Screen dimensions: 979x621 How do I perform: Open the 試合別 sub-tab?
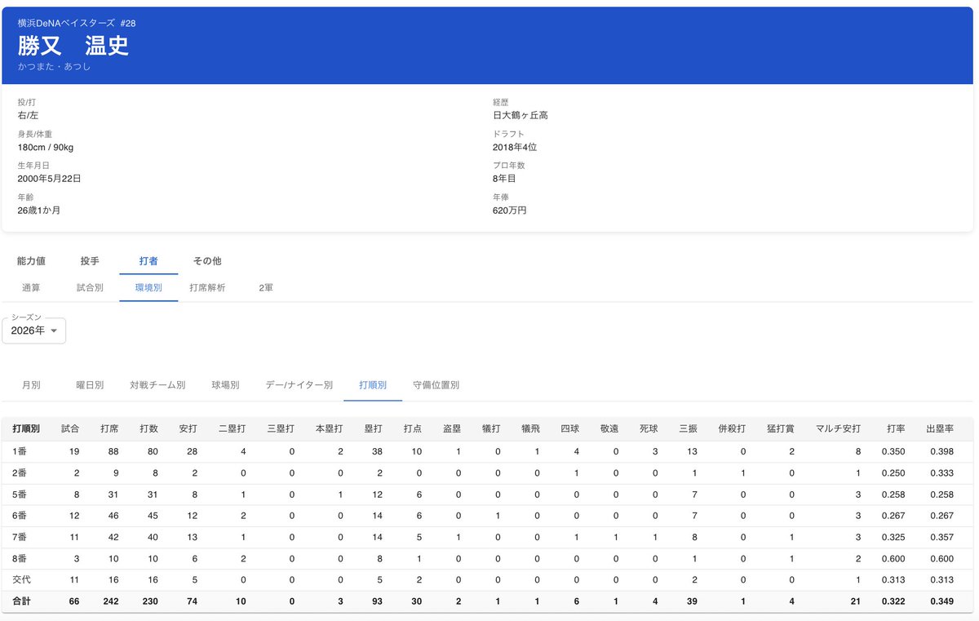(x=90, y=288)
